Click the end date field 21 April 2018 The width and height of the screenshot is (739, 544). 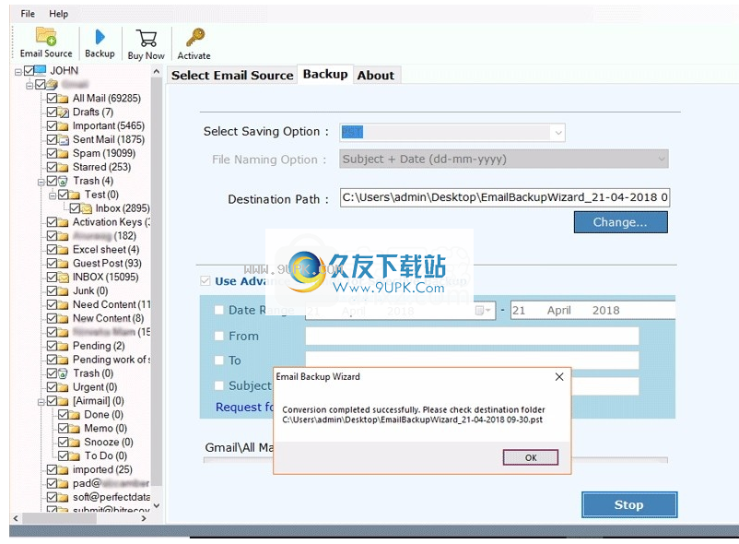pyautogui.click(x=592, y=310)
